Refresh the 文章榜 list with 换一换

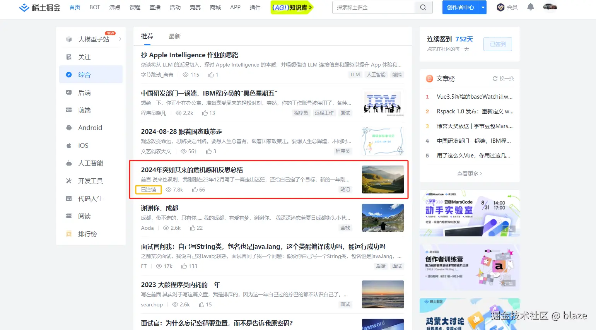503,79
